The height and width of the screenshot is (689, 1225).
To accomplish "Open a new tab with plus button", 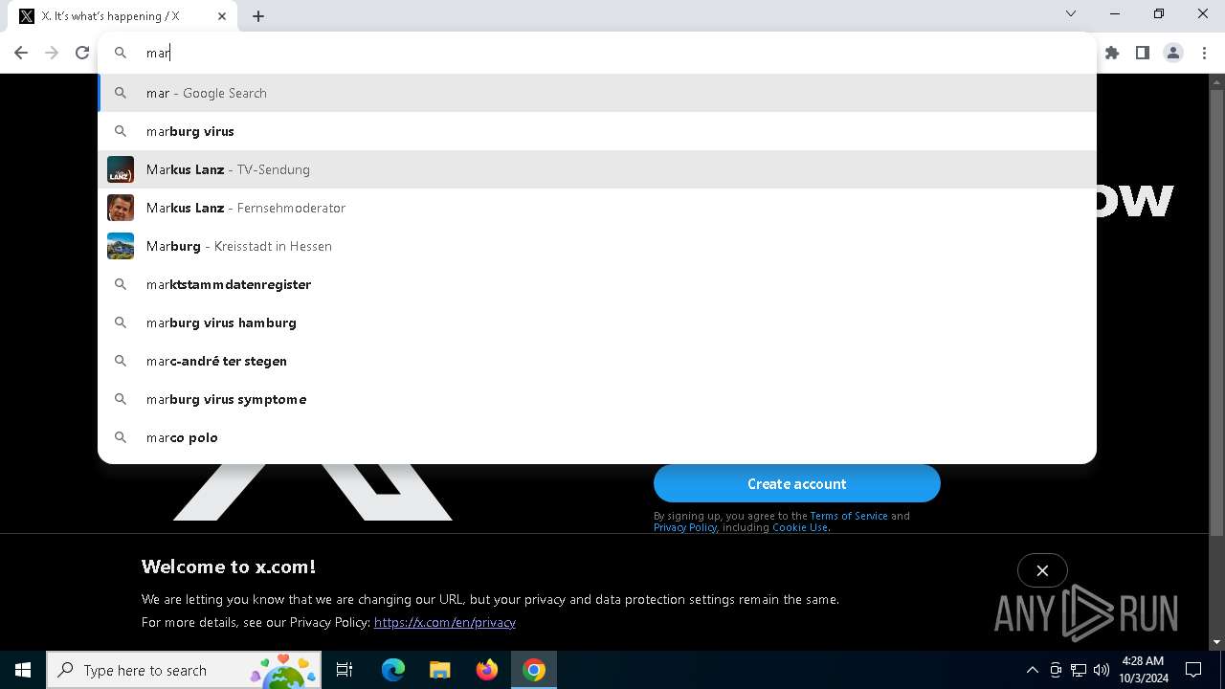I will point(258,16).
